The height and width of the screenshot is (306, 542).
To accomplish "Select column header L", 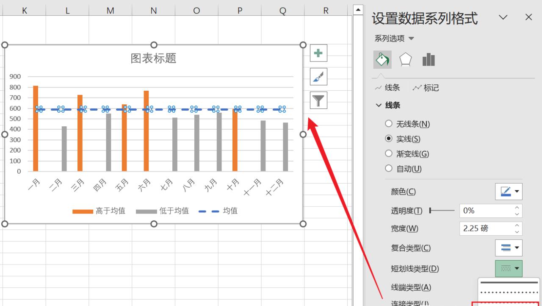I will click(x=67, y=11).
